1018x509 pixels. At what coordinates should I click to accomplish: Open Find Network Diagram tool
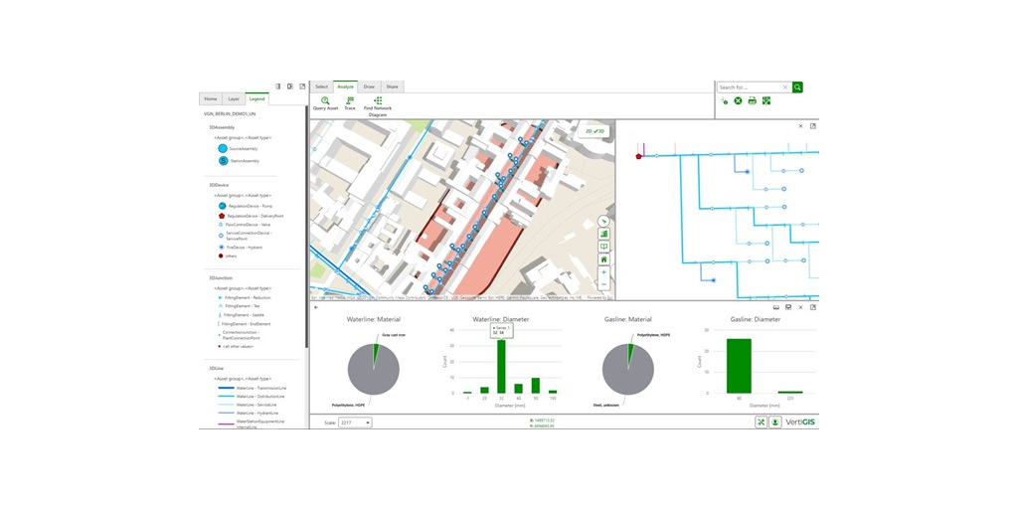378,104
